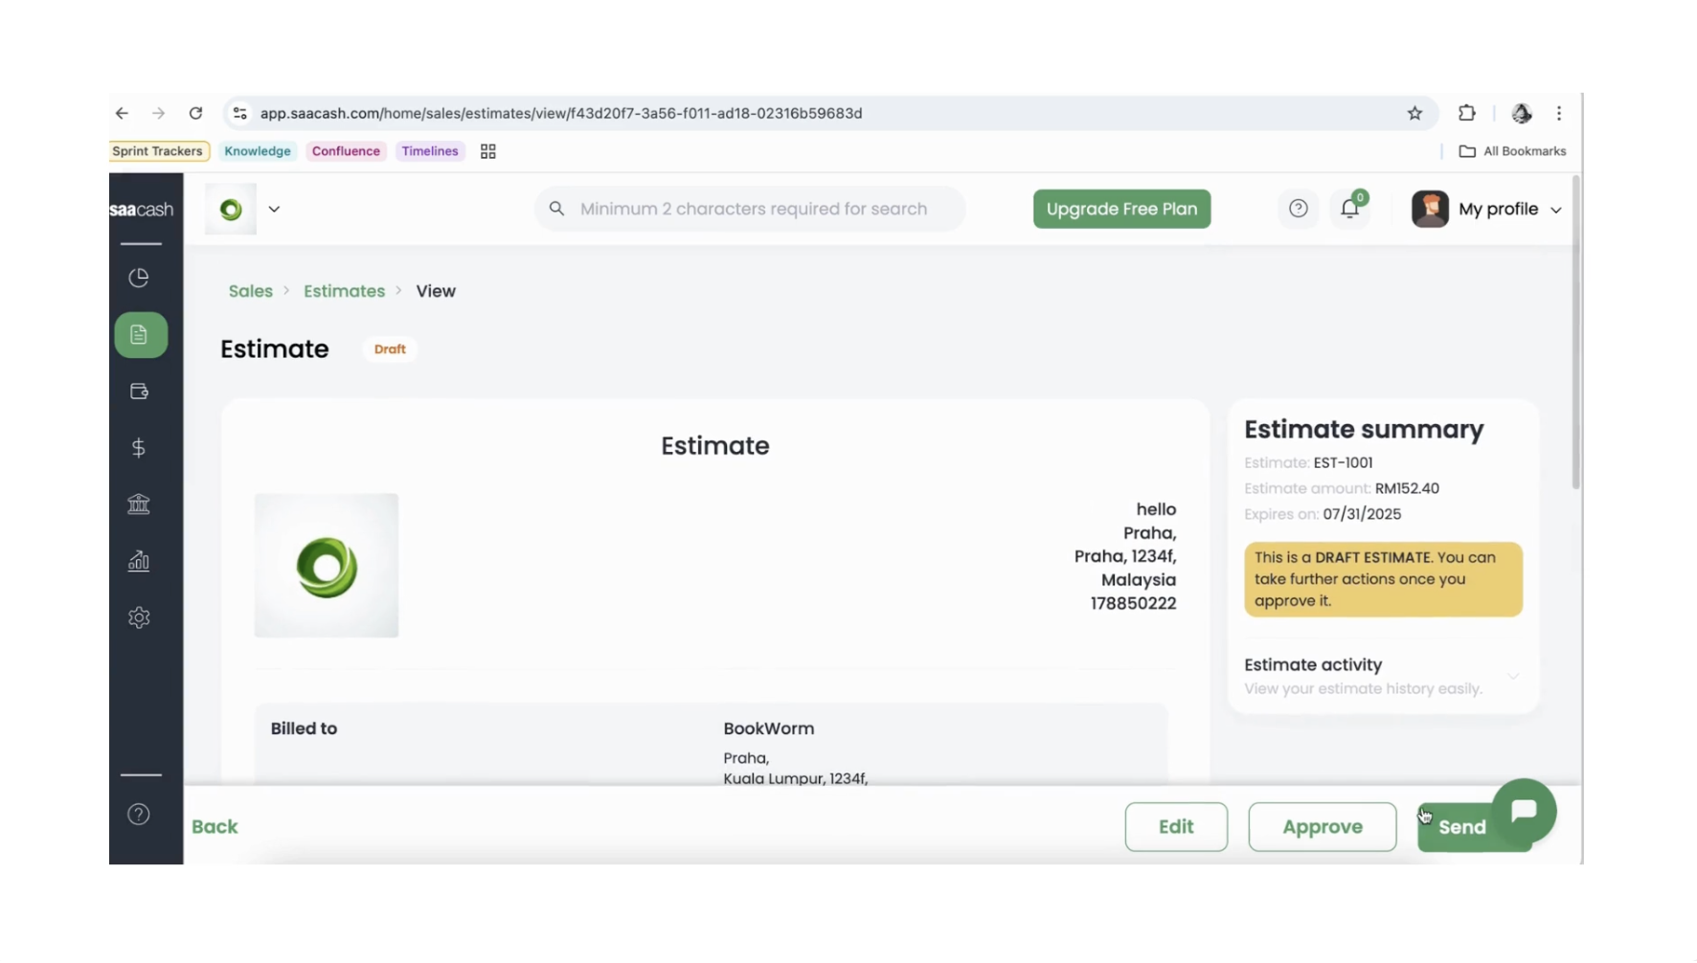The height and width of the screenshot is (963, 1697).
Task: Click the dollar sign sidebar icon
Action: tap(139, 448)
